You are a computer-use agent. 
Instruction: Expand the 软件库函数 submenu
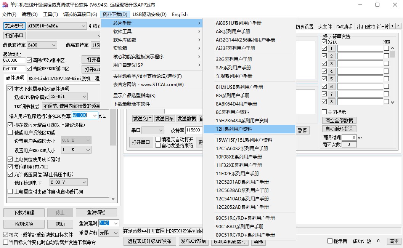(x=152, y=40)
